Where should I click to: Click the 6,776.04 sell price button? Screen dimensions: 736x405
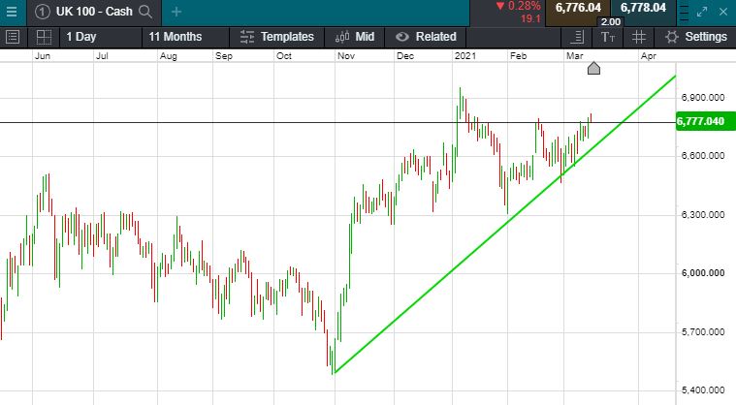(x=578, y=8)
